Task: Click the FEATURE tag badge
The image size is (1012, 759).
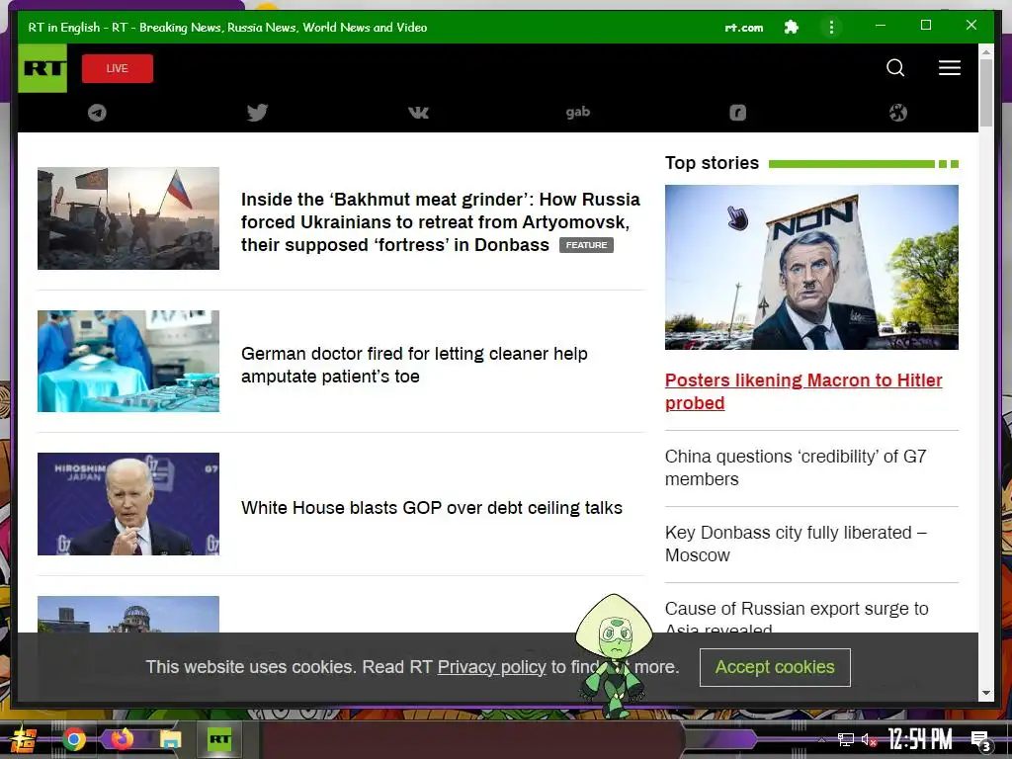Action: click(586, 245)
